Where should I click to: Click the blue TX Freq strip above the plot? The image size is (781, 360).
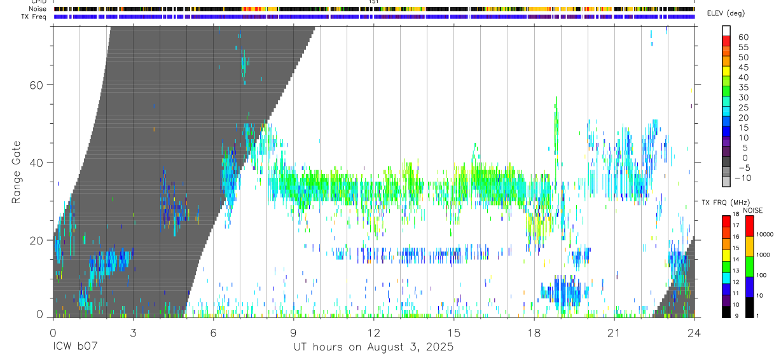click(374, 17)
